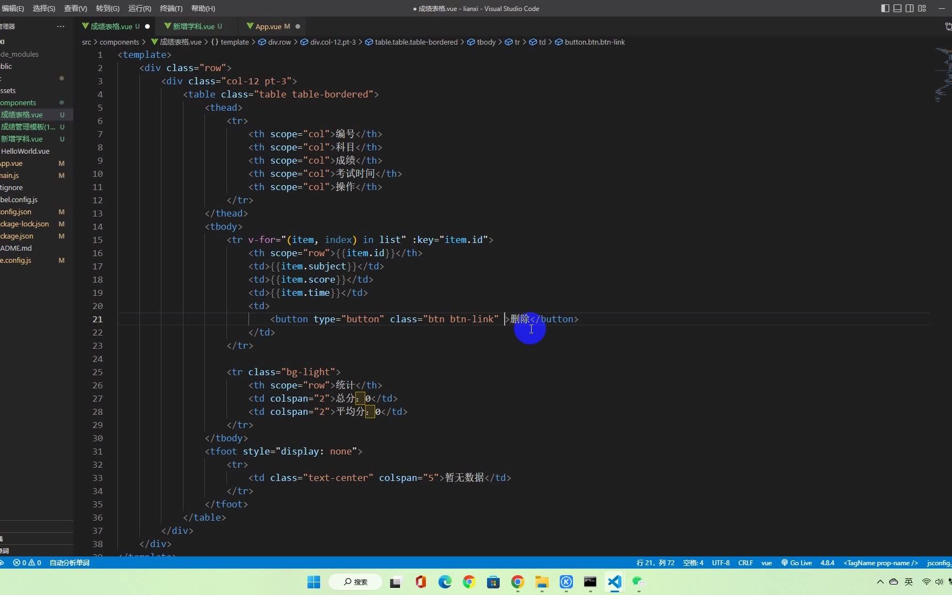Click the Vue icon on 新增学科.vue tab

167,26
